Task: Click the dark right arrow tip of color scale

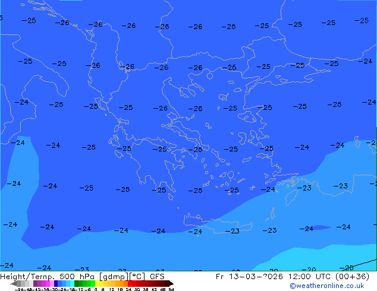Action: (x=172, y=284)
